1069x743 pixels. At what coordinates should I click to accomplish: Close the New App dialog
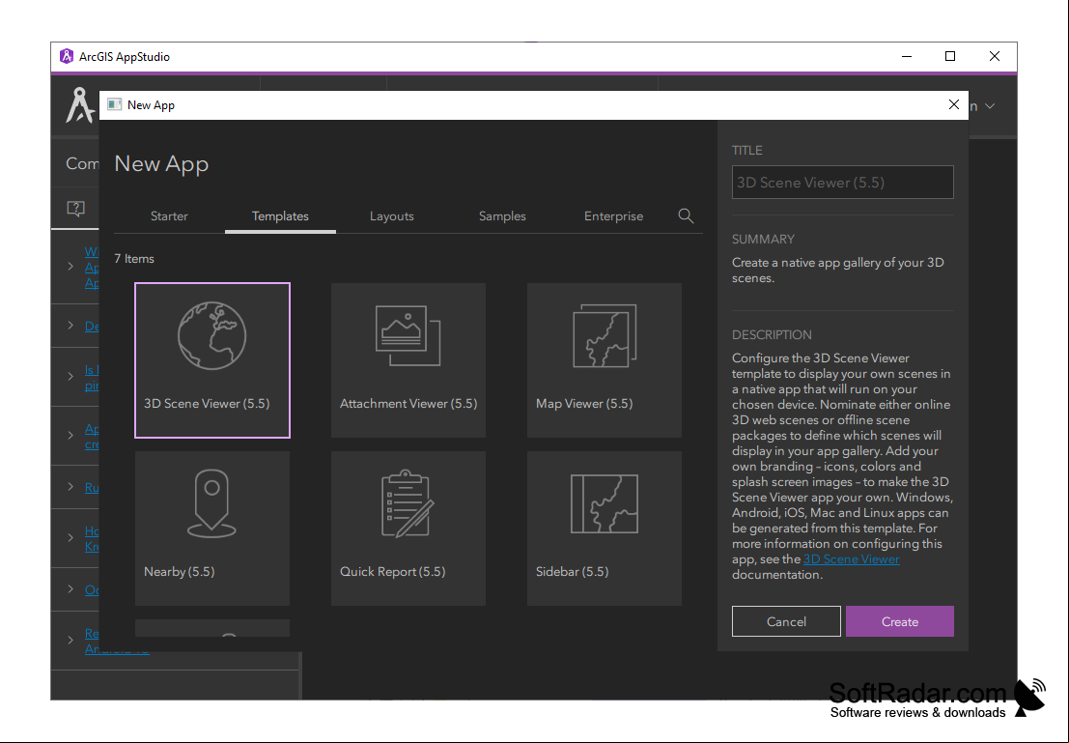pyautogui.click(x=954, y=104)
